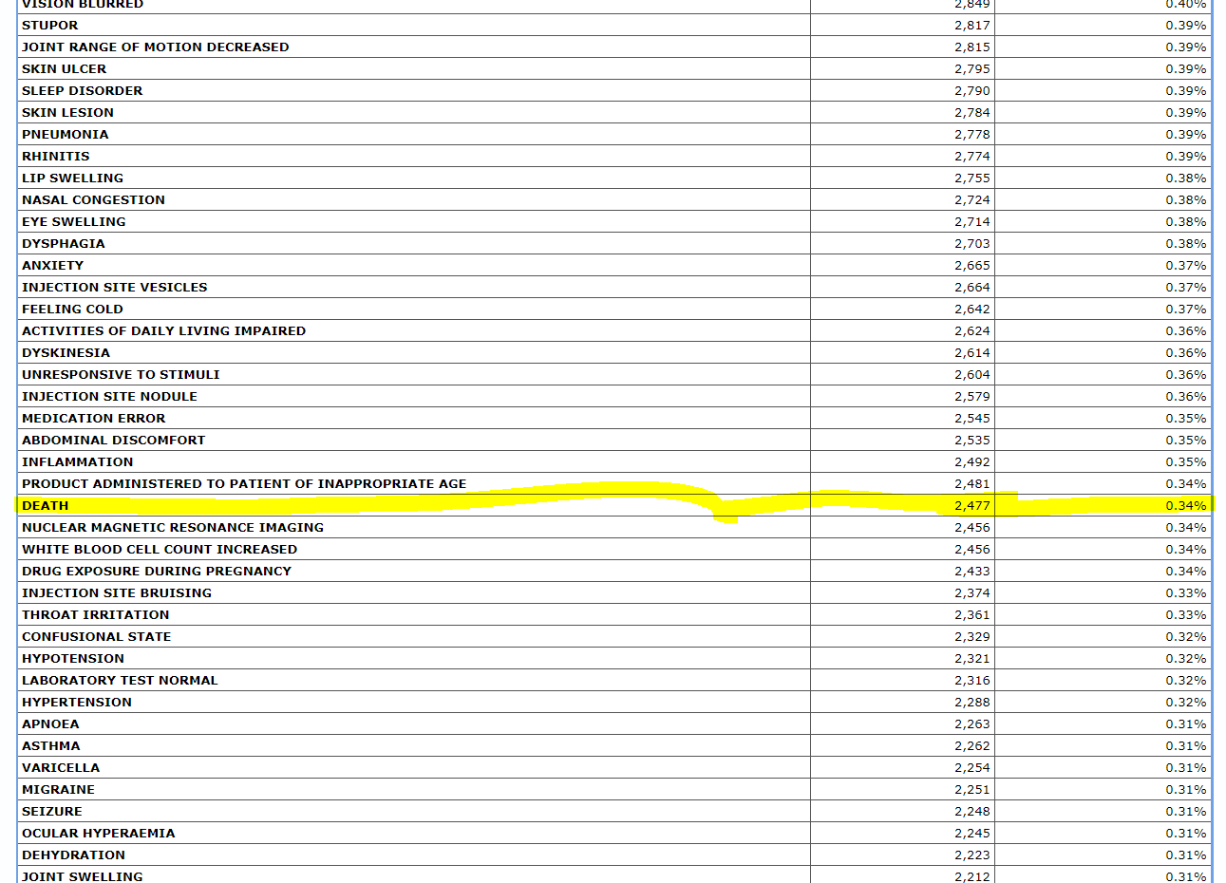The image size is (1226, 883).
Task: Click LIP SWELLING in the table
Action: pyautogui.click(x=73, y=178)
